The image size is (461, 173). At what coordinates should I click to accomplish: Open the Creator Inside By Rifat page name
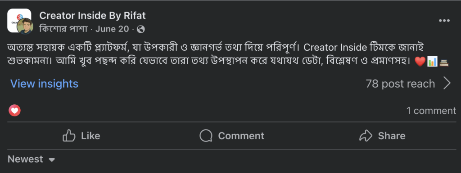92,16
